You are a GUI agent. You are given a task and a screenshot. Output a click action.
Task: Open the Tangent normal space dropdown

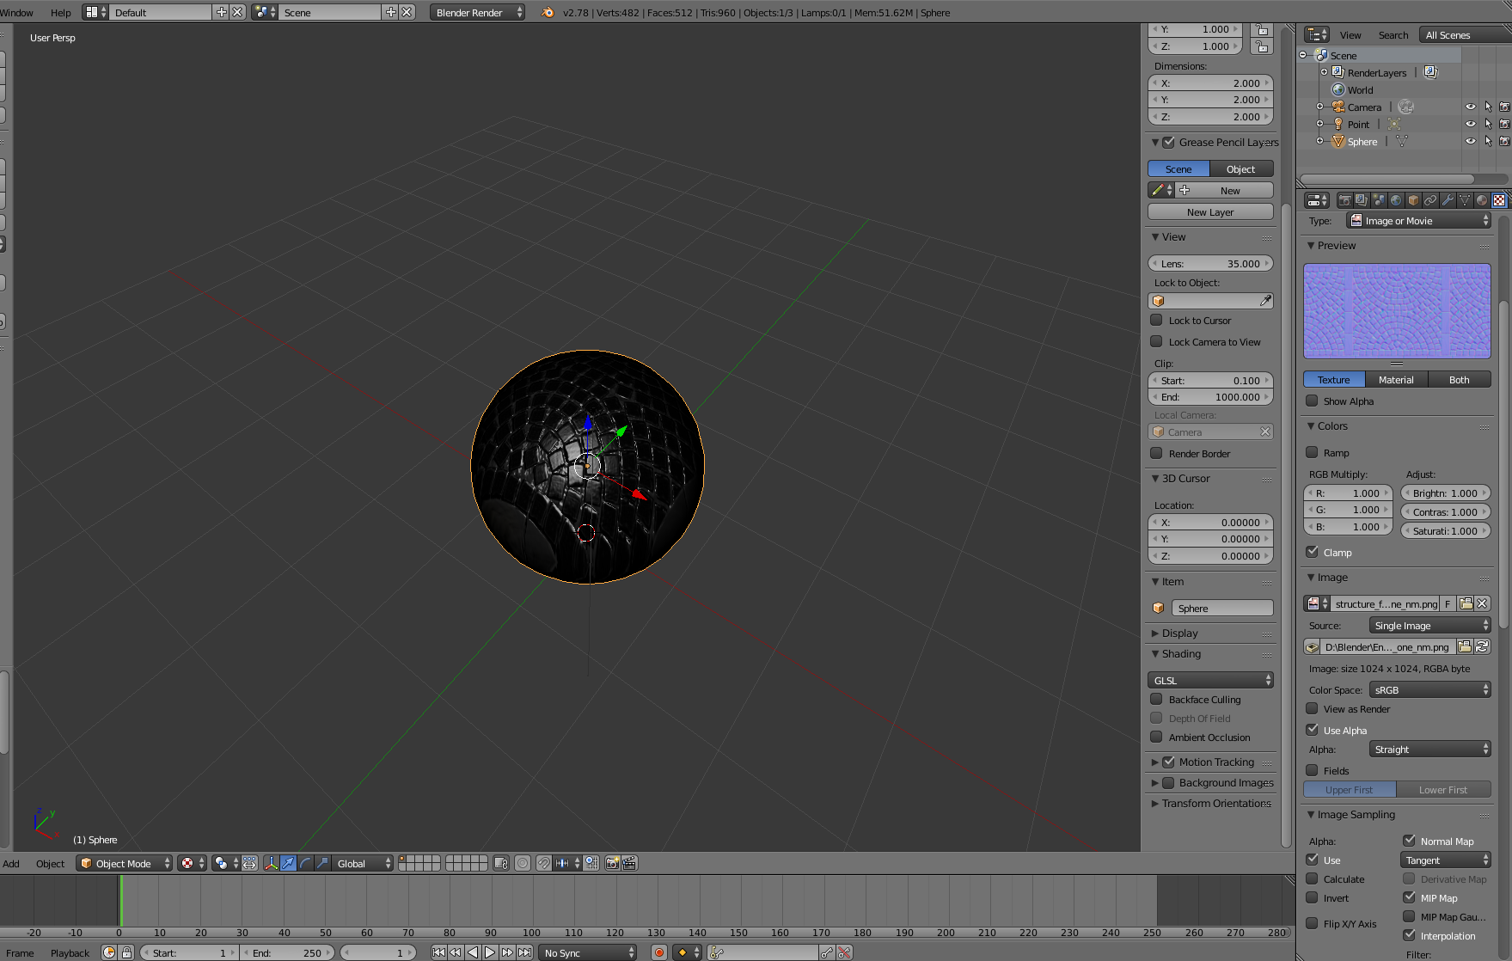(x=1446, y=860)
